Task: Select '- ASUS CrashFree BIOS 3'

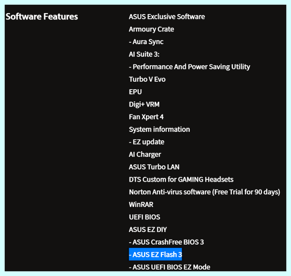Action: (x=166, y=242)
